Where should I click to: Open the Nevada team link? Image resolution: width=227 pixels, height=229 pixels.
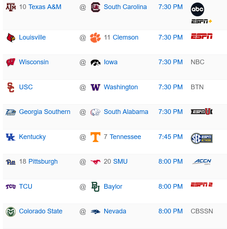coord(115,211)
